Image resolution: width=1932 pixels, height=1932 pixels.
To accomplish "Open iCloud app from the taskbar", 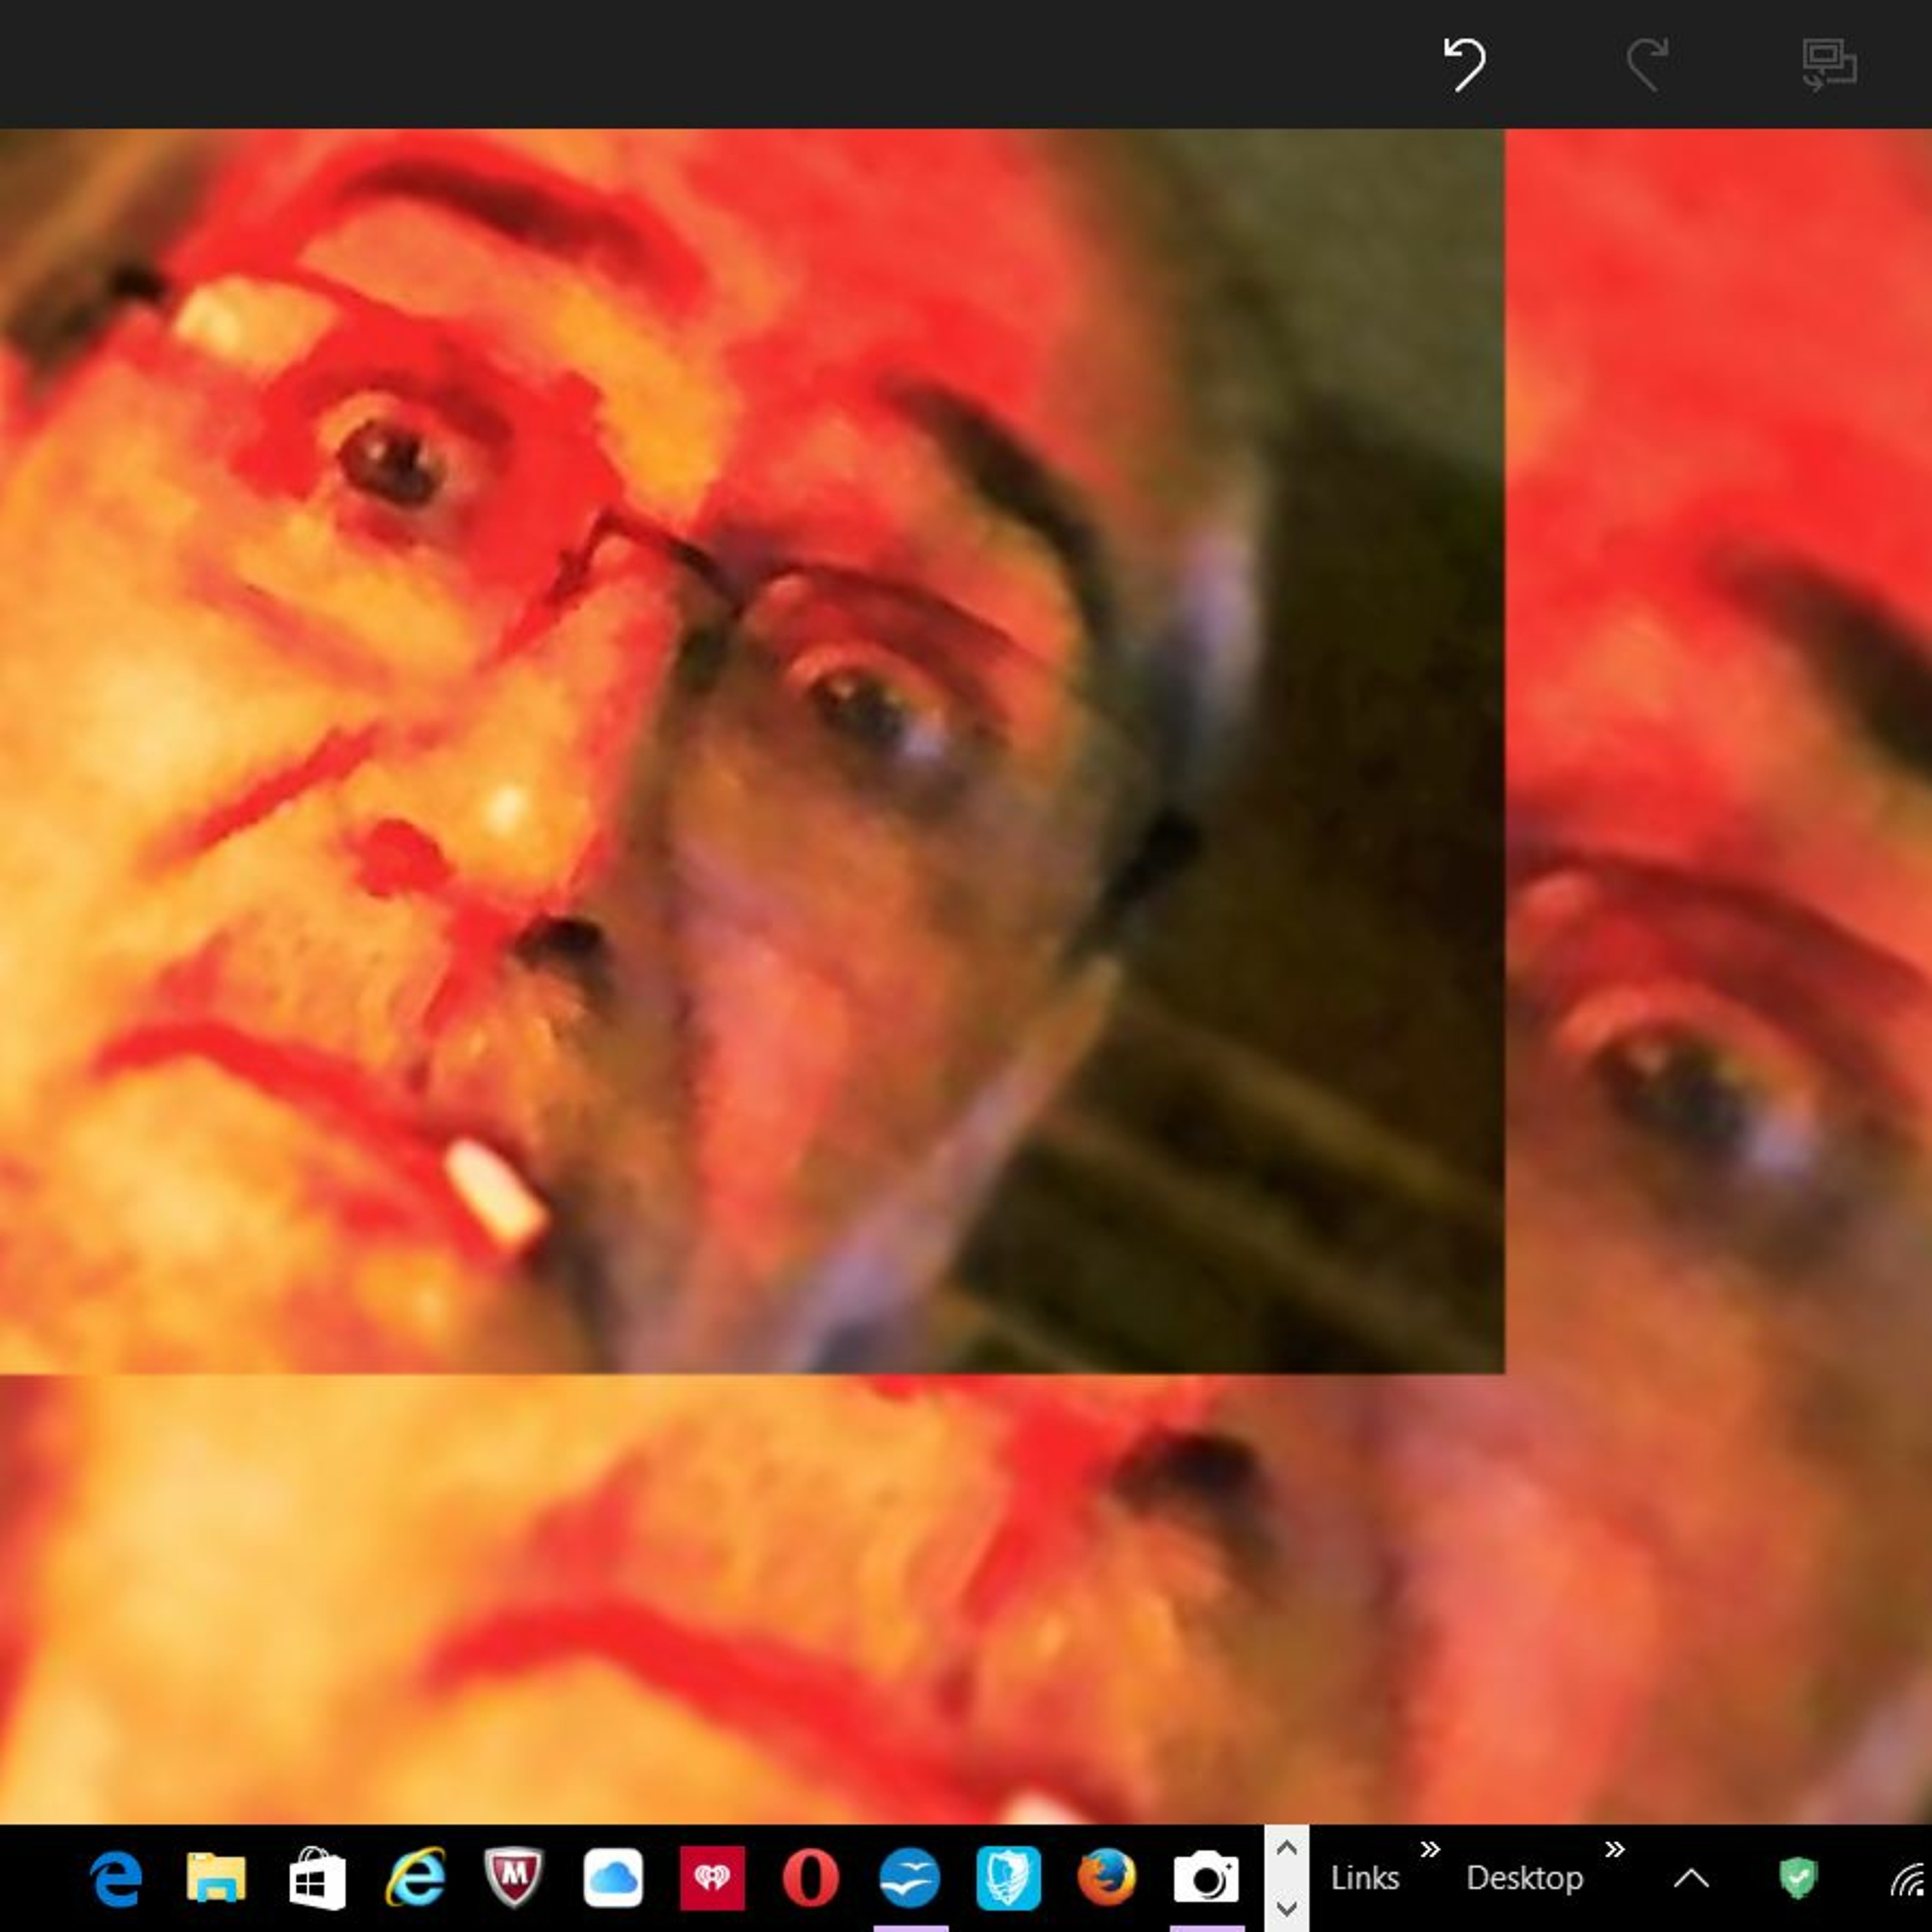I will pyautogui.click(x=613, y=1878).
